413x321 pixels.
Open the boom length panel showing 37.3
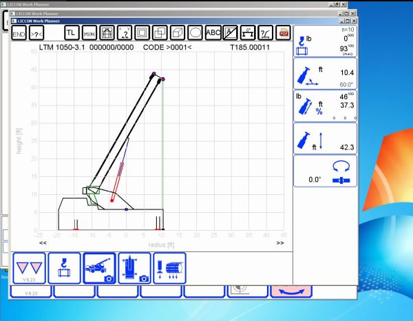[x=326, y=106]
